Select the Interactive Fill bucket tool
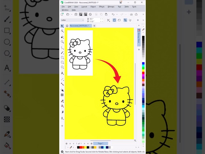Image resolution: width=205 pixels, height=154 pixels. tap(62, 106)
